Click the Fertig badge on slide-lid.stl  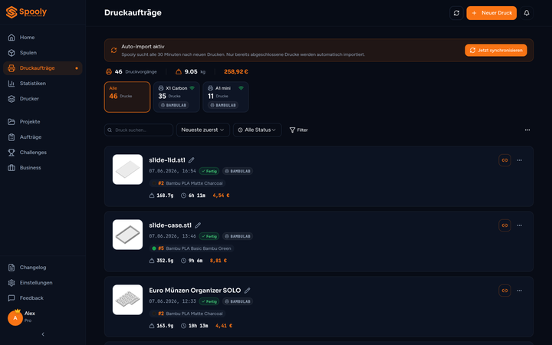point(209,171)
